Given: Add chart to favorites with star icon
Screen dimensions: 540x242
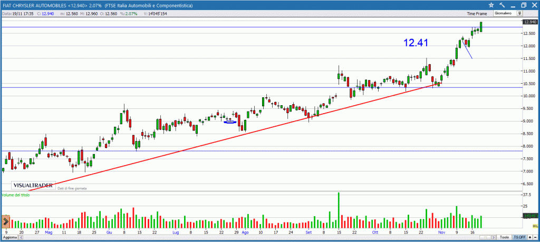Looking at the screenshot, I should click(x=491, y=5).
